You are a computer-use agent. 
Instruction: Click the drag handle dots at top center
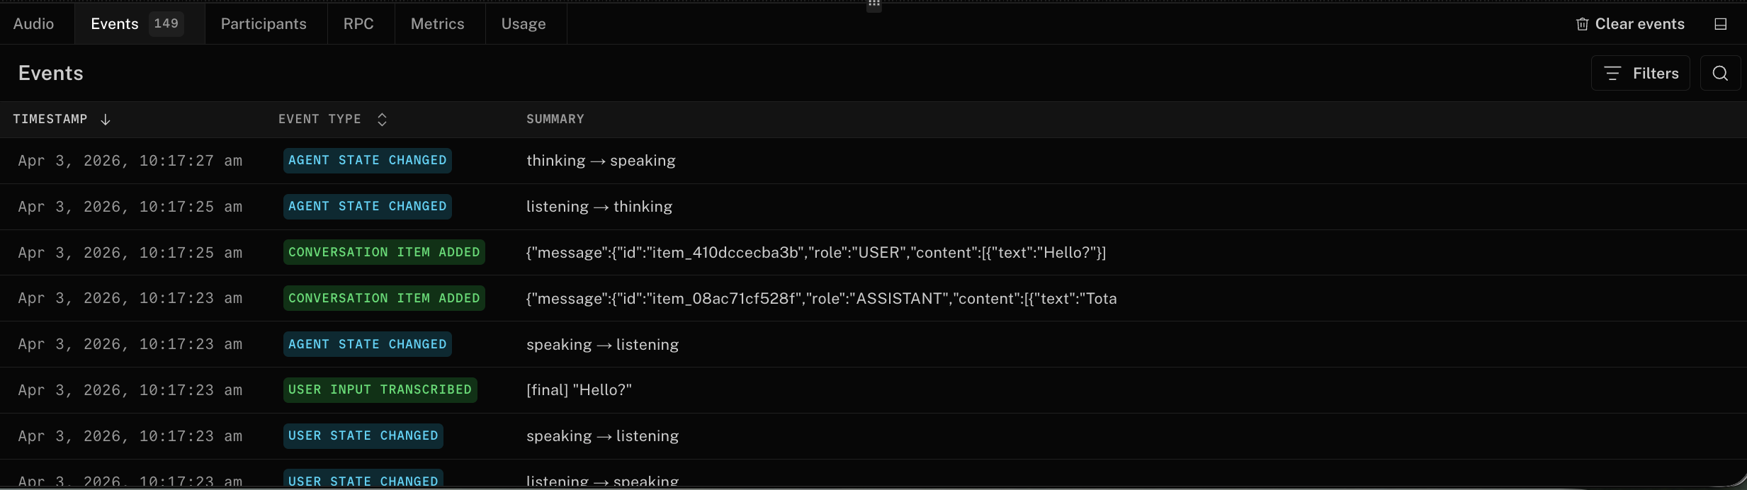pyautogui.click(x=873, y=4)
